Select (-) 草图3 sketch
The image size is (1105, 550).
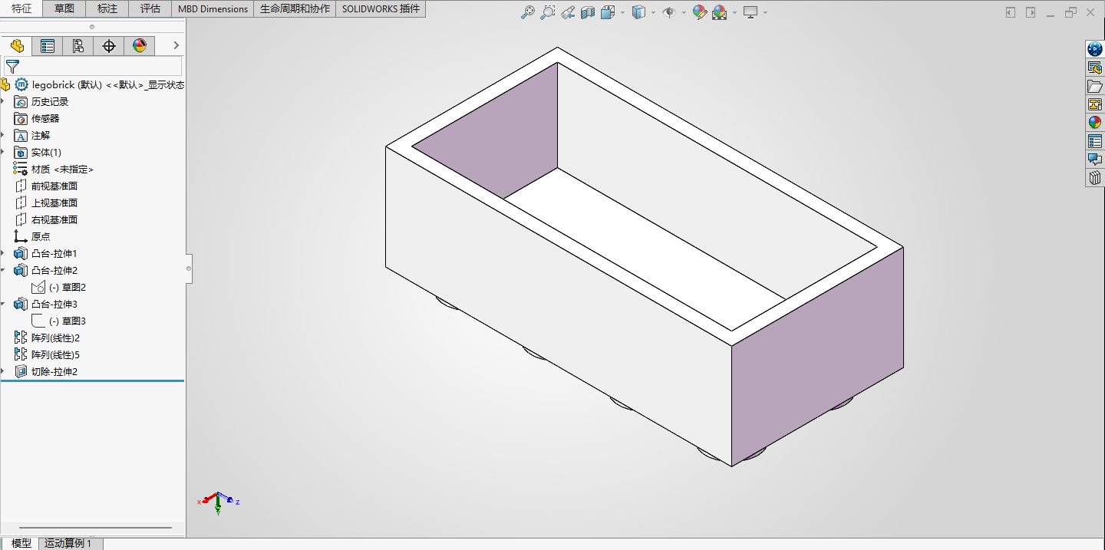[59, 321]
